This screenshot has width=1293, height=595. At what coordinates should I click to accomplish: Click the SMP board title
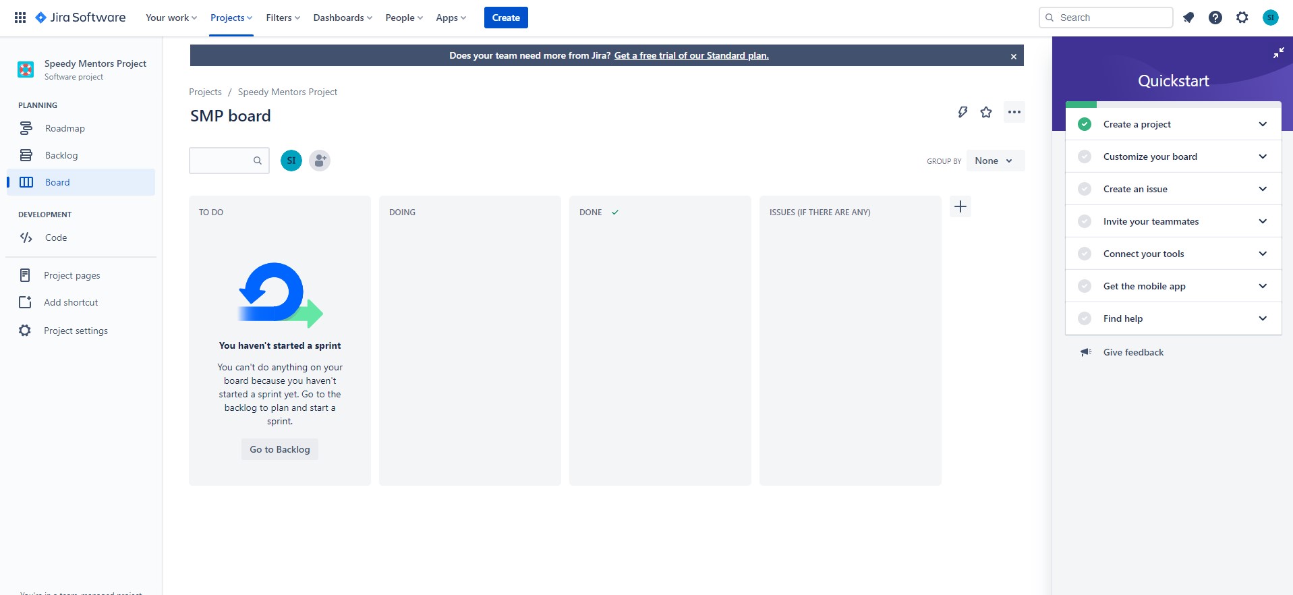231,116
